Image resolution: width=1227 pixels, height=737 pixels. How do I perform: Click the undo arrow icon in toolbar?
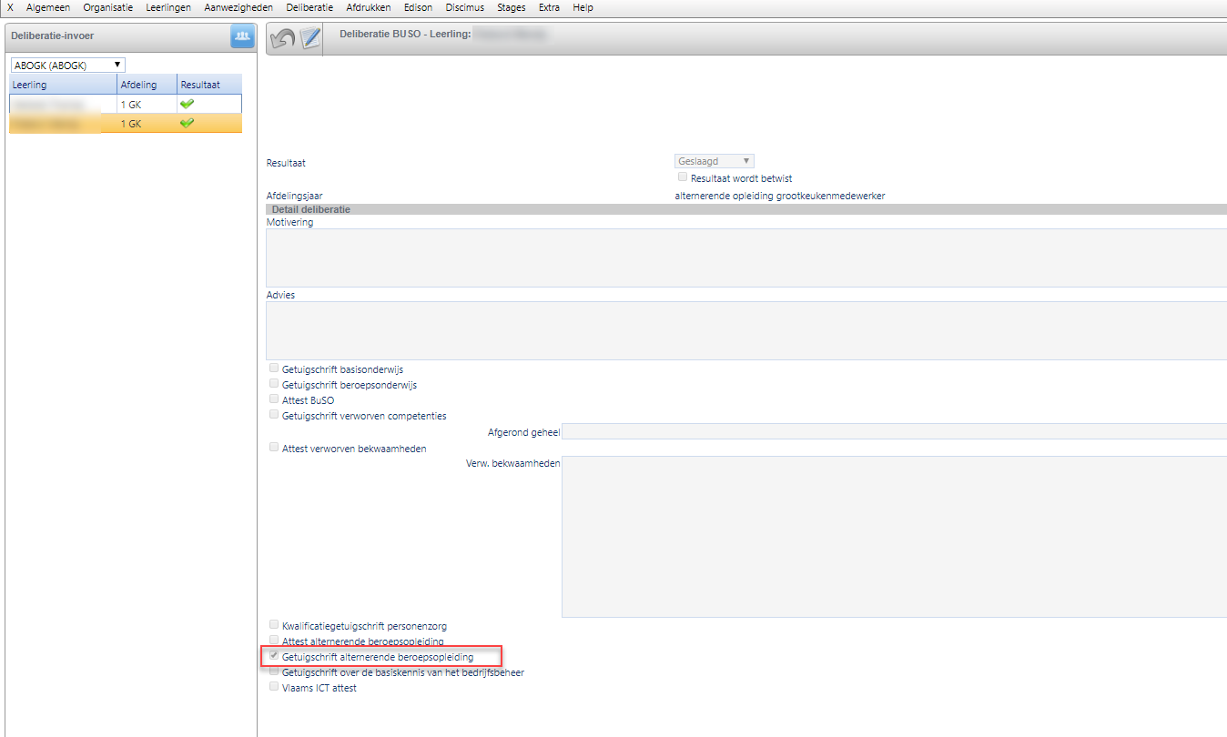coord(283,38)
